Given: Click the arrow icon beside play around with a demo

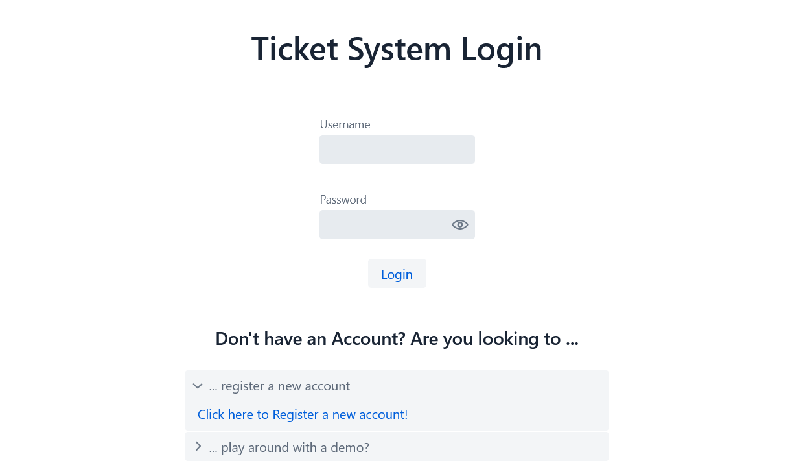Looking at the screenshot, I should coord(198,447).
